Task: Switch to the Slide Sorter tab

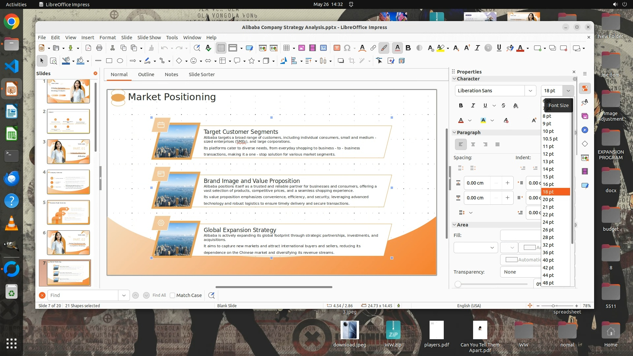Action: tap(201, 74)
